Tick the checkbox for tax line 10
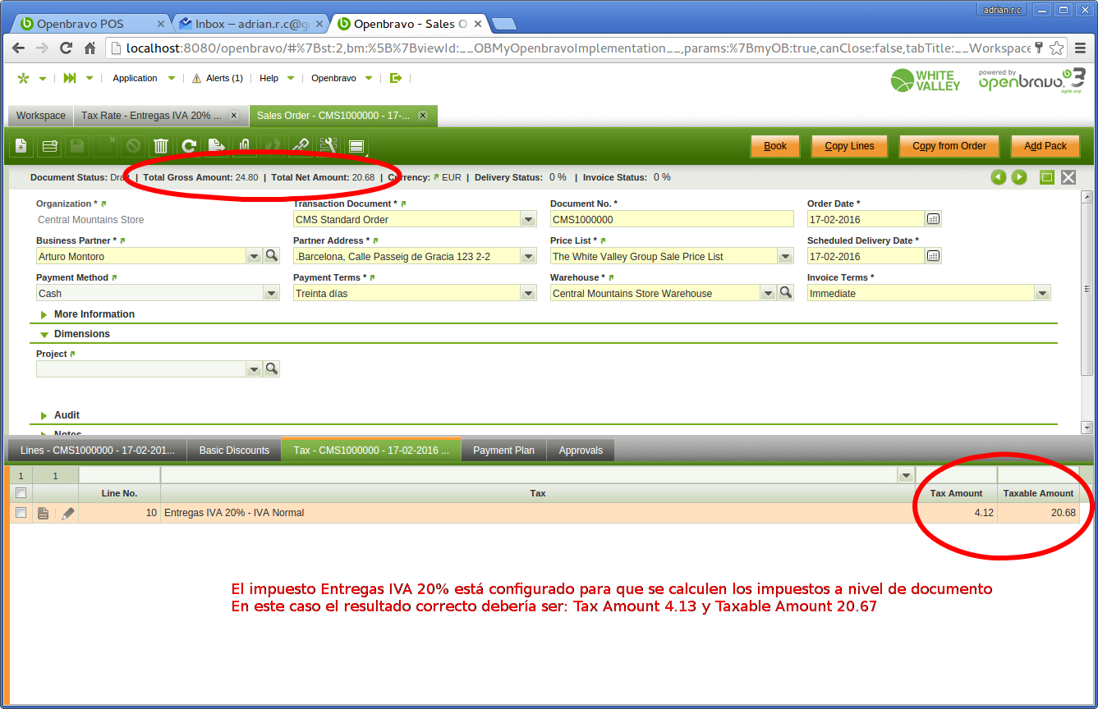Screen dimensions: 1098x709 pos(21,513)
